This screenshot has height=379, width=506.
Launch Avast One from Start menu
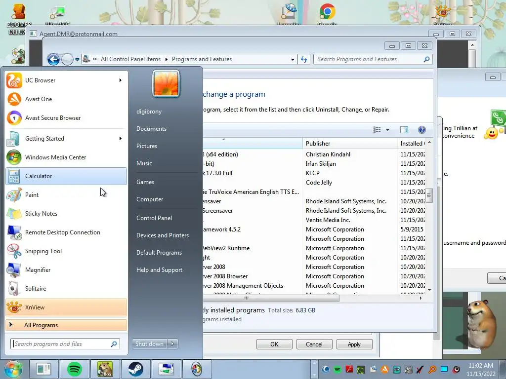[x=66, y=99]
